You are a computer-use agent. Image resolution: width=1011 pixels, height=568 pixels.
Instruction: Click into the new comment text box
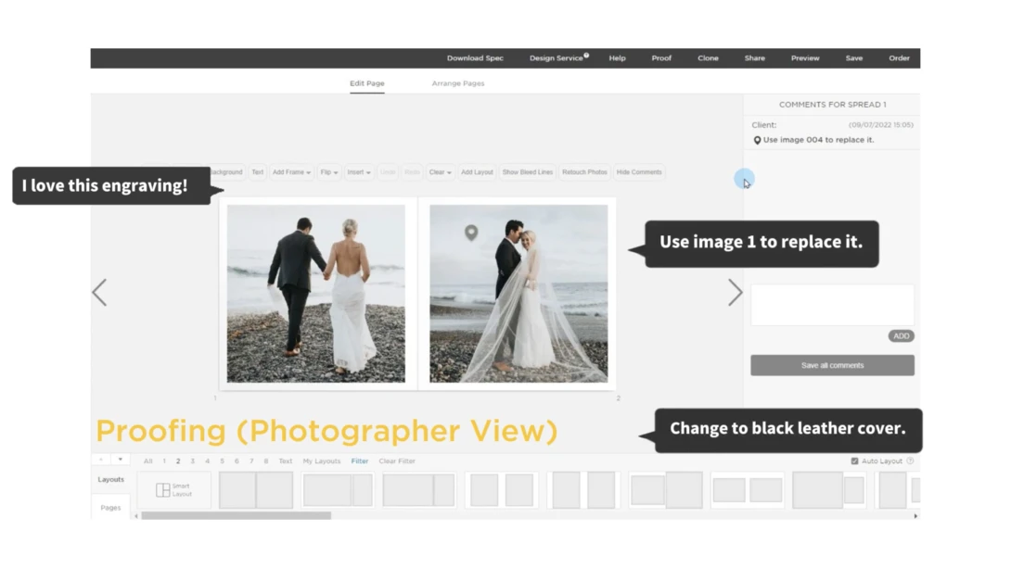(832, 305)
